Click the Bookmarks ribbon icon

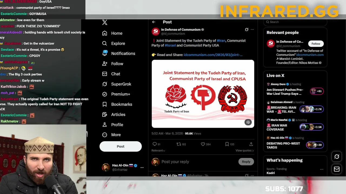105,104
